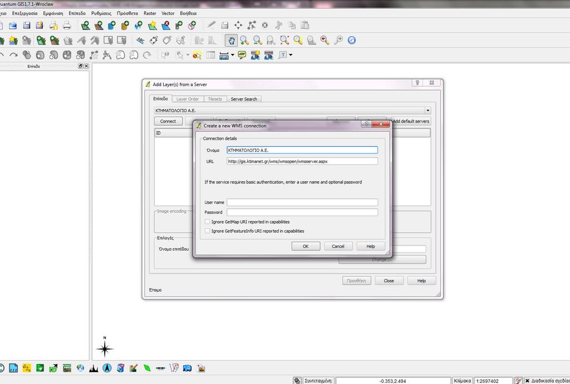Image resolution: width=570 pixels, height=384 pixels.
Task: Click Add SpatiaLite Layer orange database icon
Action: (125, 26)
